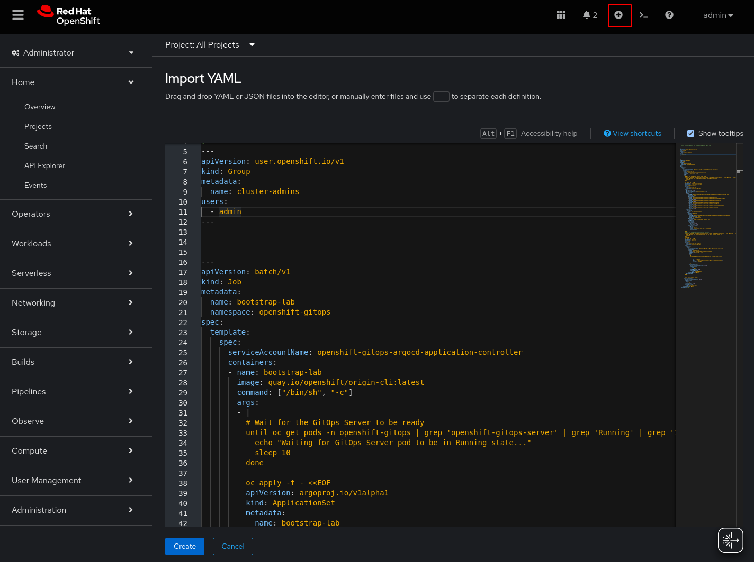The image size is (754, 562).
Task: Click 'namespace: openshift-gitops' line
Action: point(270,312)
